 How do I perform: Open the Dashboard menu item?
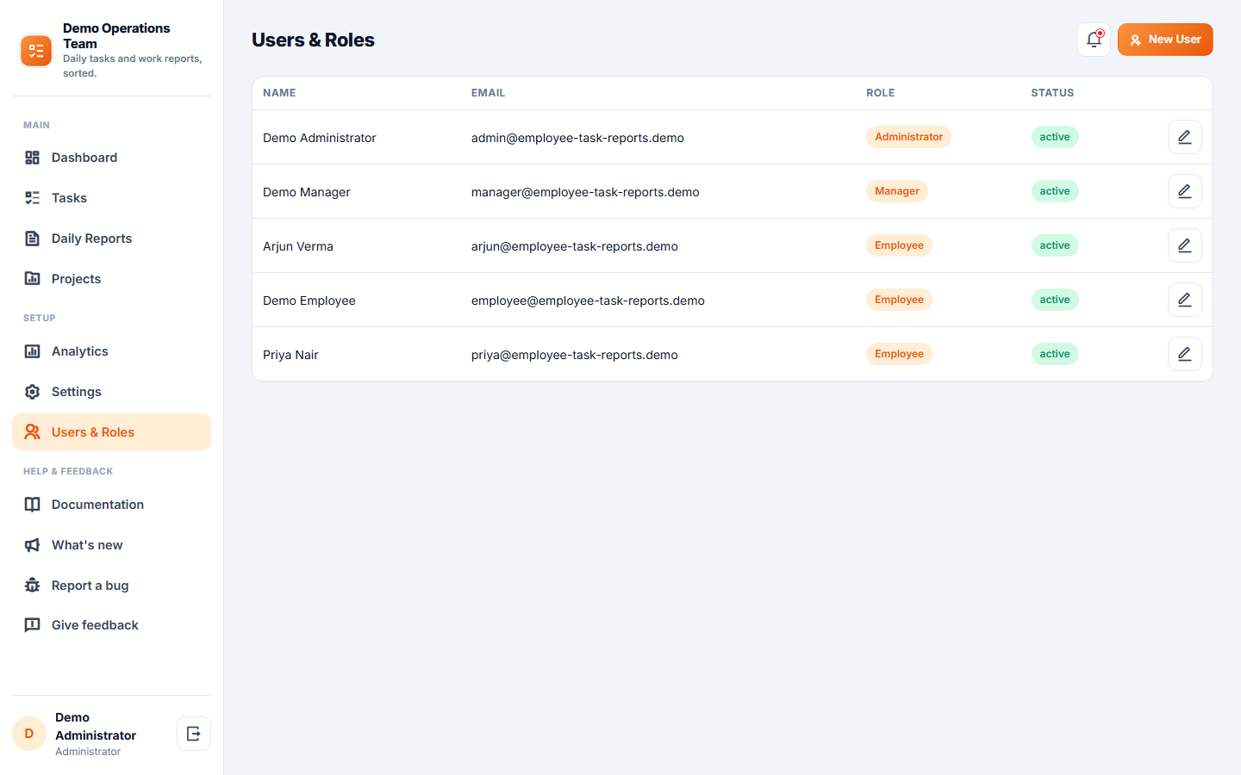[111, 158]
